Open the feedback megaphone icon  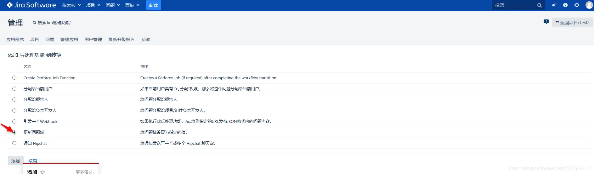[x=554, y=5]
